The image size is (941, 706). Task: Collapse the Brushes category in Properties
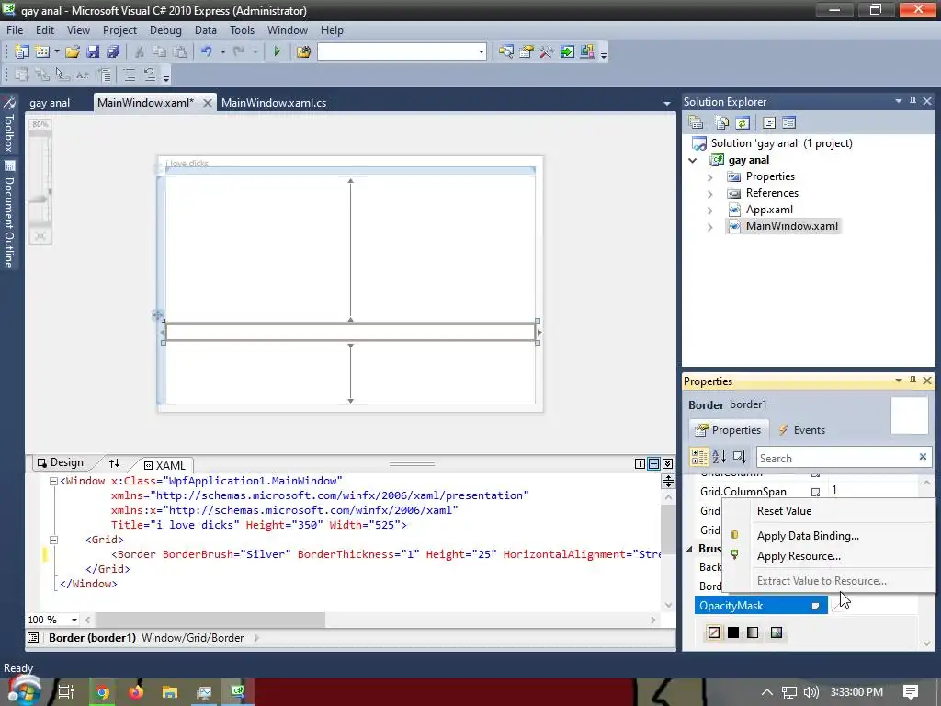coord(689,549)
